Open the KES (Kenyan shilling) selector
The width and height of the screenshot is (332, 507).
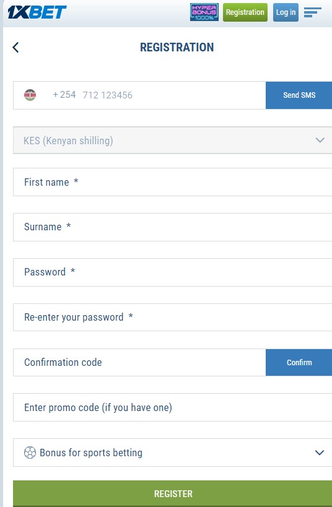(172, 141)
